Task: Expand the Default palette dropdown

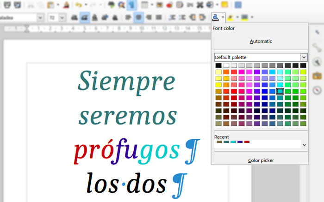Action: point(304,57)
